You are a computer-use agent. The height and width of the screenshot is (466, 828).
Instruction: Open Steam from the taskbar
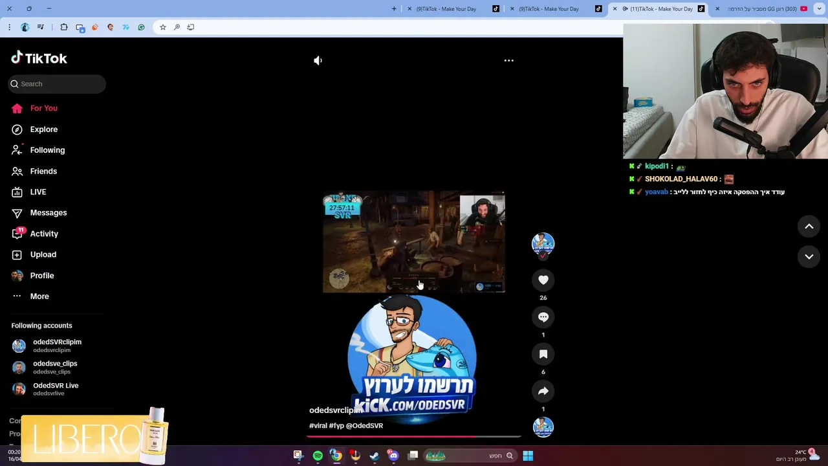374,456
